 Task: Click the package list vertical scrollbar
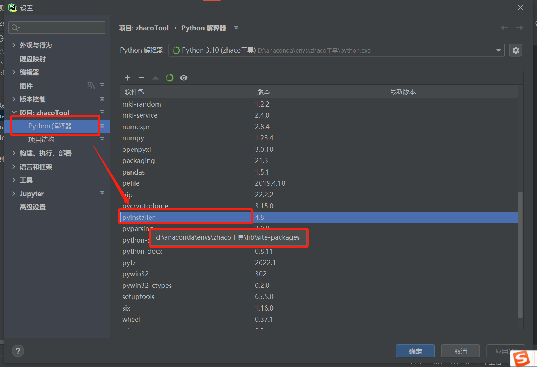pos(520,255)
